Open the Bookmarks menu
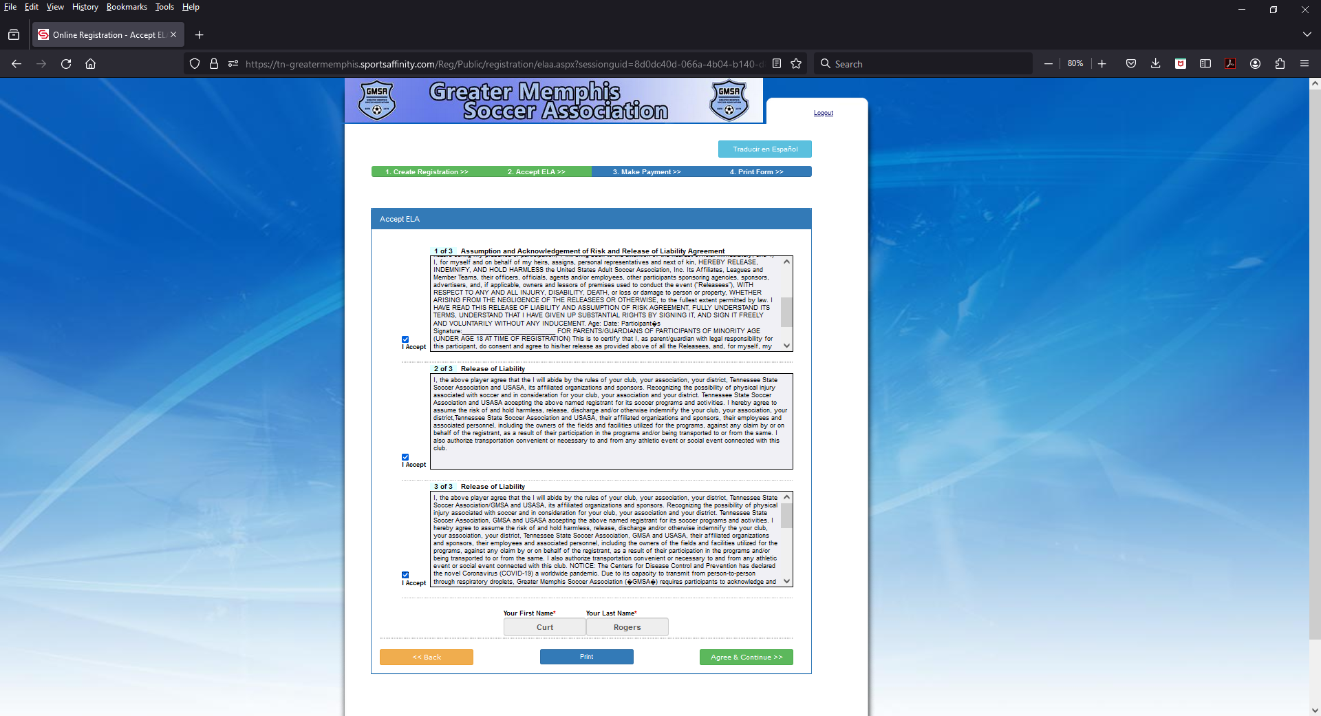Screen dimensions: 1321x716 click(x=127, y=7)
